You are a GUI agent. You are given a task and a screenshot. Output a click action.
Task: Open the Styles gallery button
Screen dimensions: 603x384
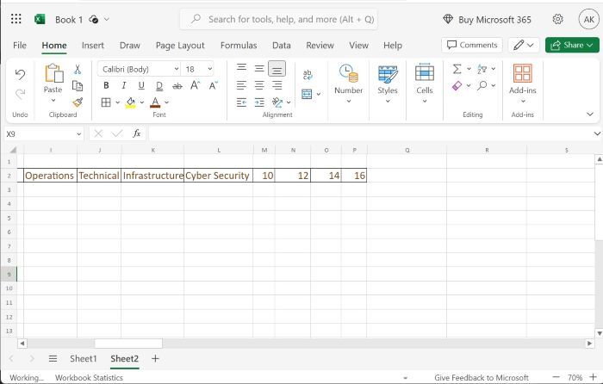pos(388,84)
